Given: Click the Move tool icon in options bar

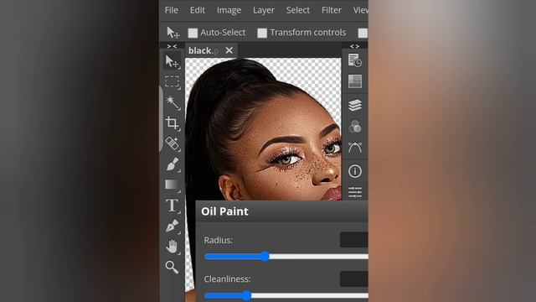Looking at the screenshot, I should [173, 33].
